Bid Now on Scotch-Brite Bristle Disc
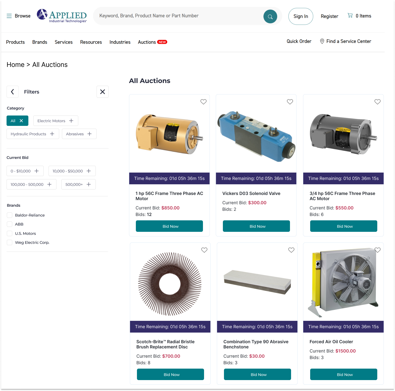This screenshot has height=391, width=395. (x=170, y=374)
